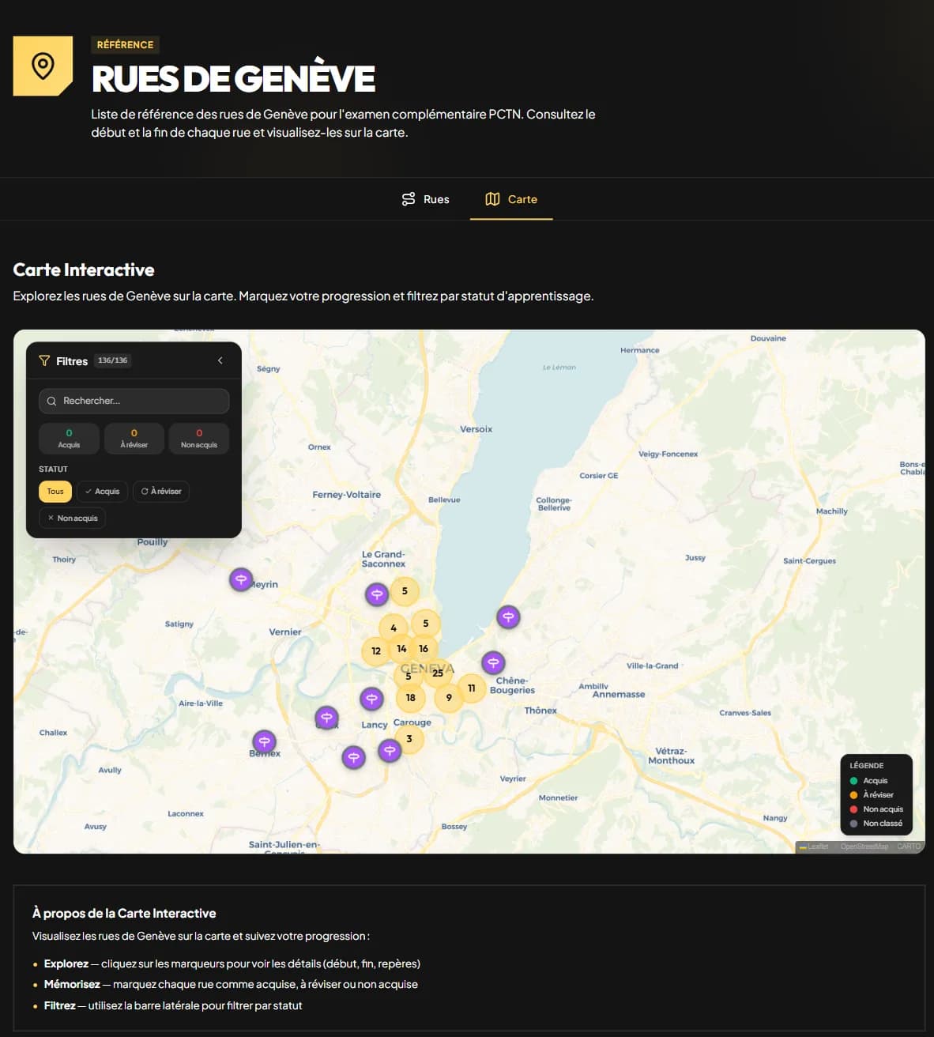The image size is (934, 1037).
Task: Open the cluster marker labeled 12
Action: (x=376, y=651)
